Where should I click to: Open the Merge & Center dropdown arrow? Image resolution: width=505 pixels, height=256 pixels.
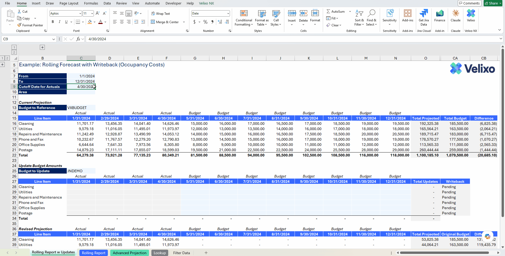point(184,22)
